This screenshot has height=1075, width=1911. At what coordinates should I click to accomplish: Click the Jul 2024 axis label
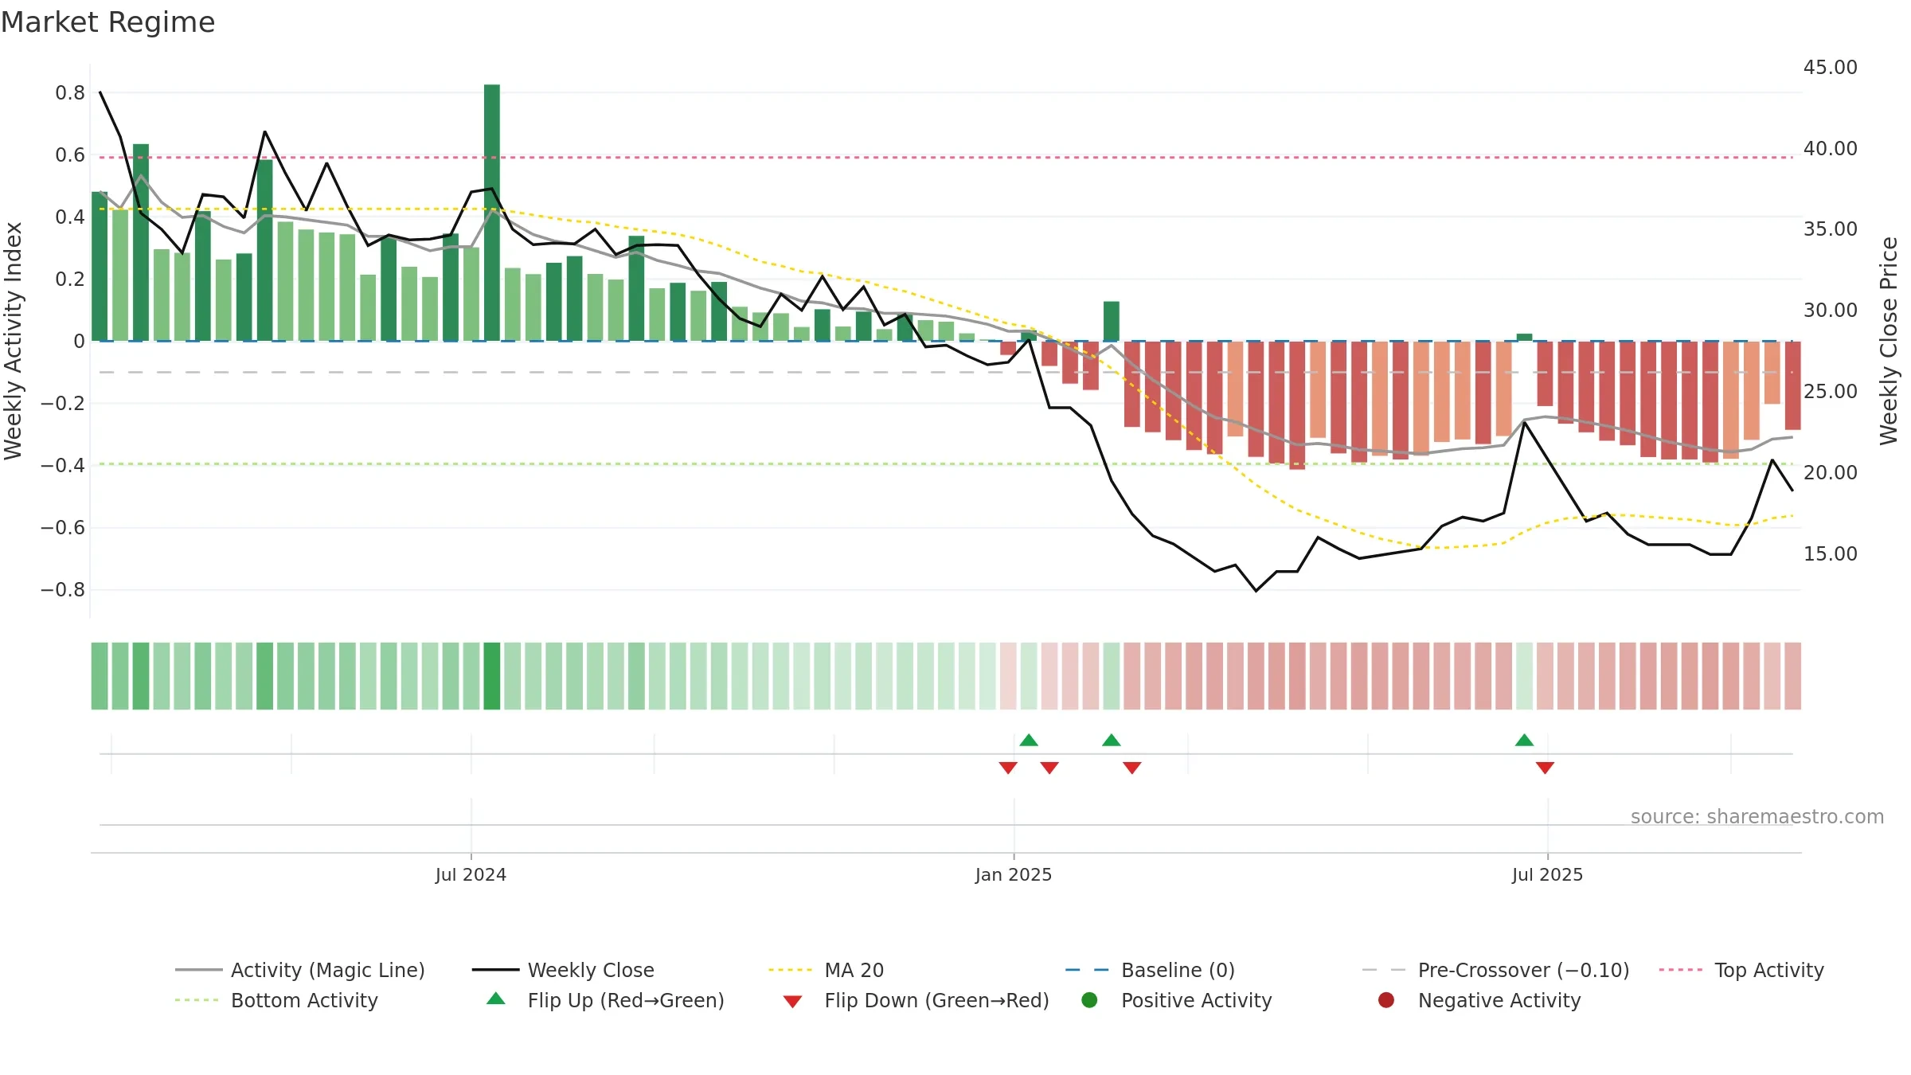point(471,874)
